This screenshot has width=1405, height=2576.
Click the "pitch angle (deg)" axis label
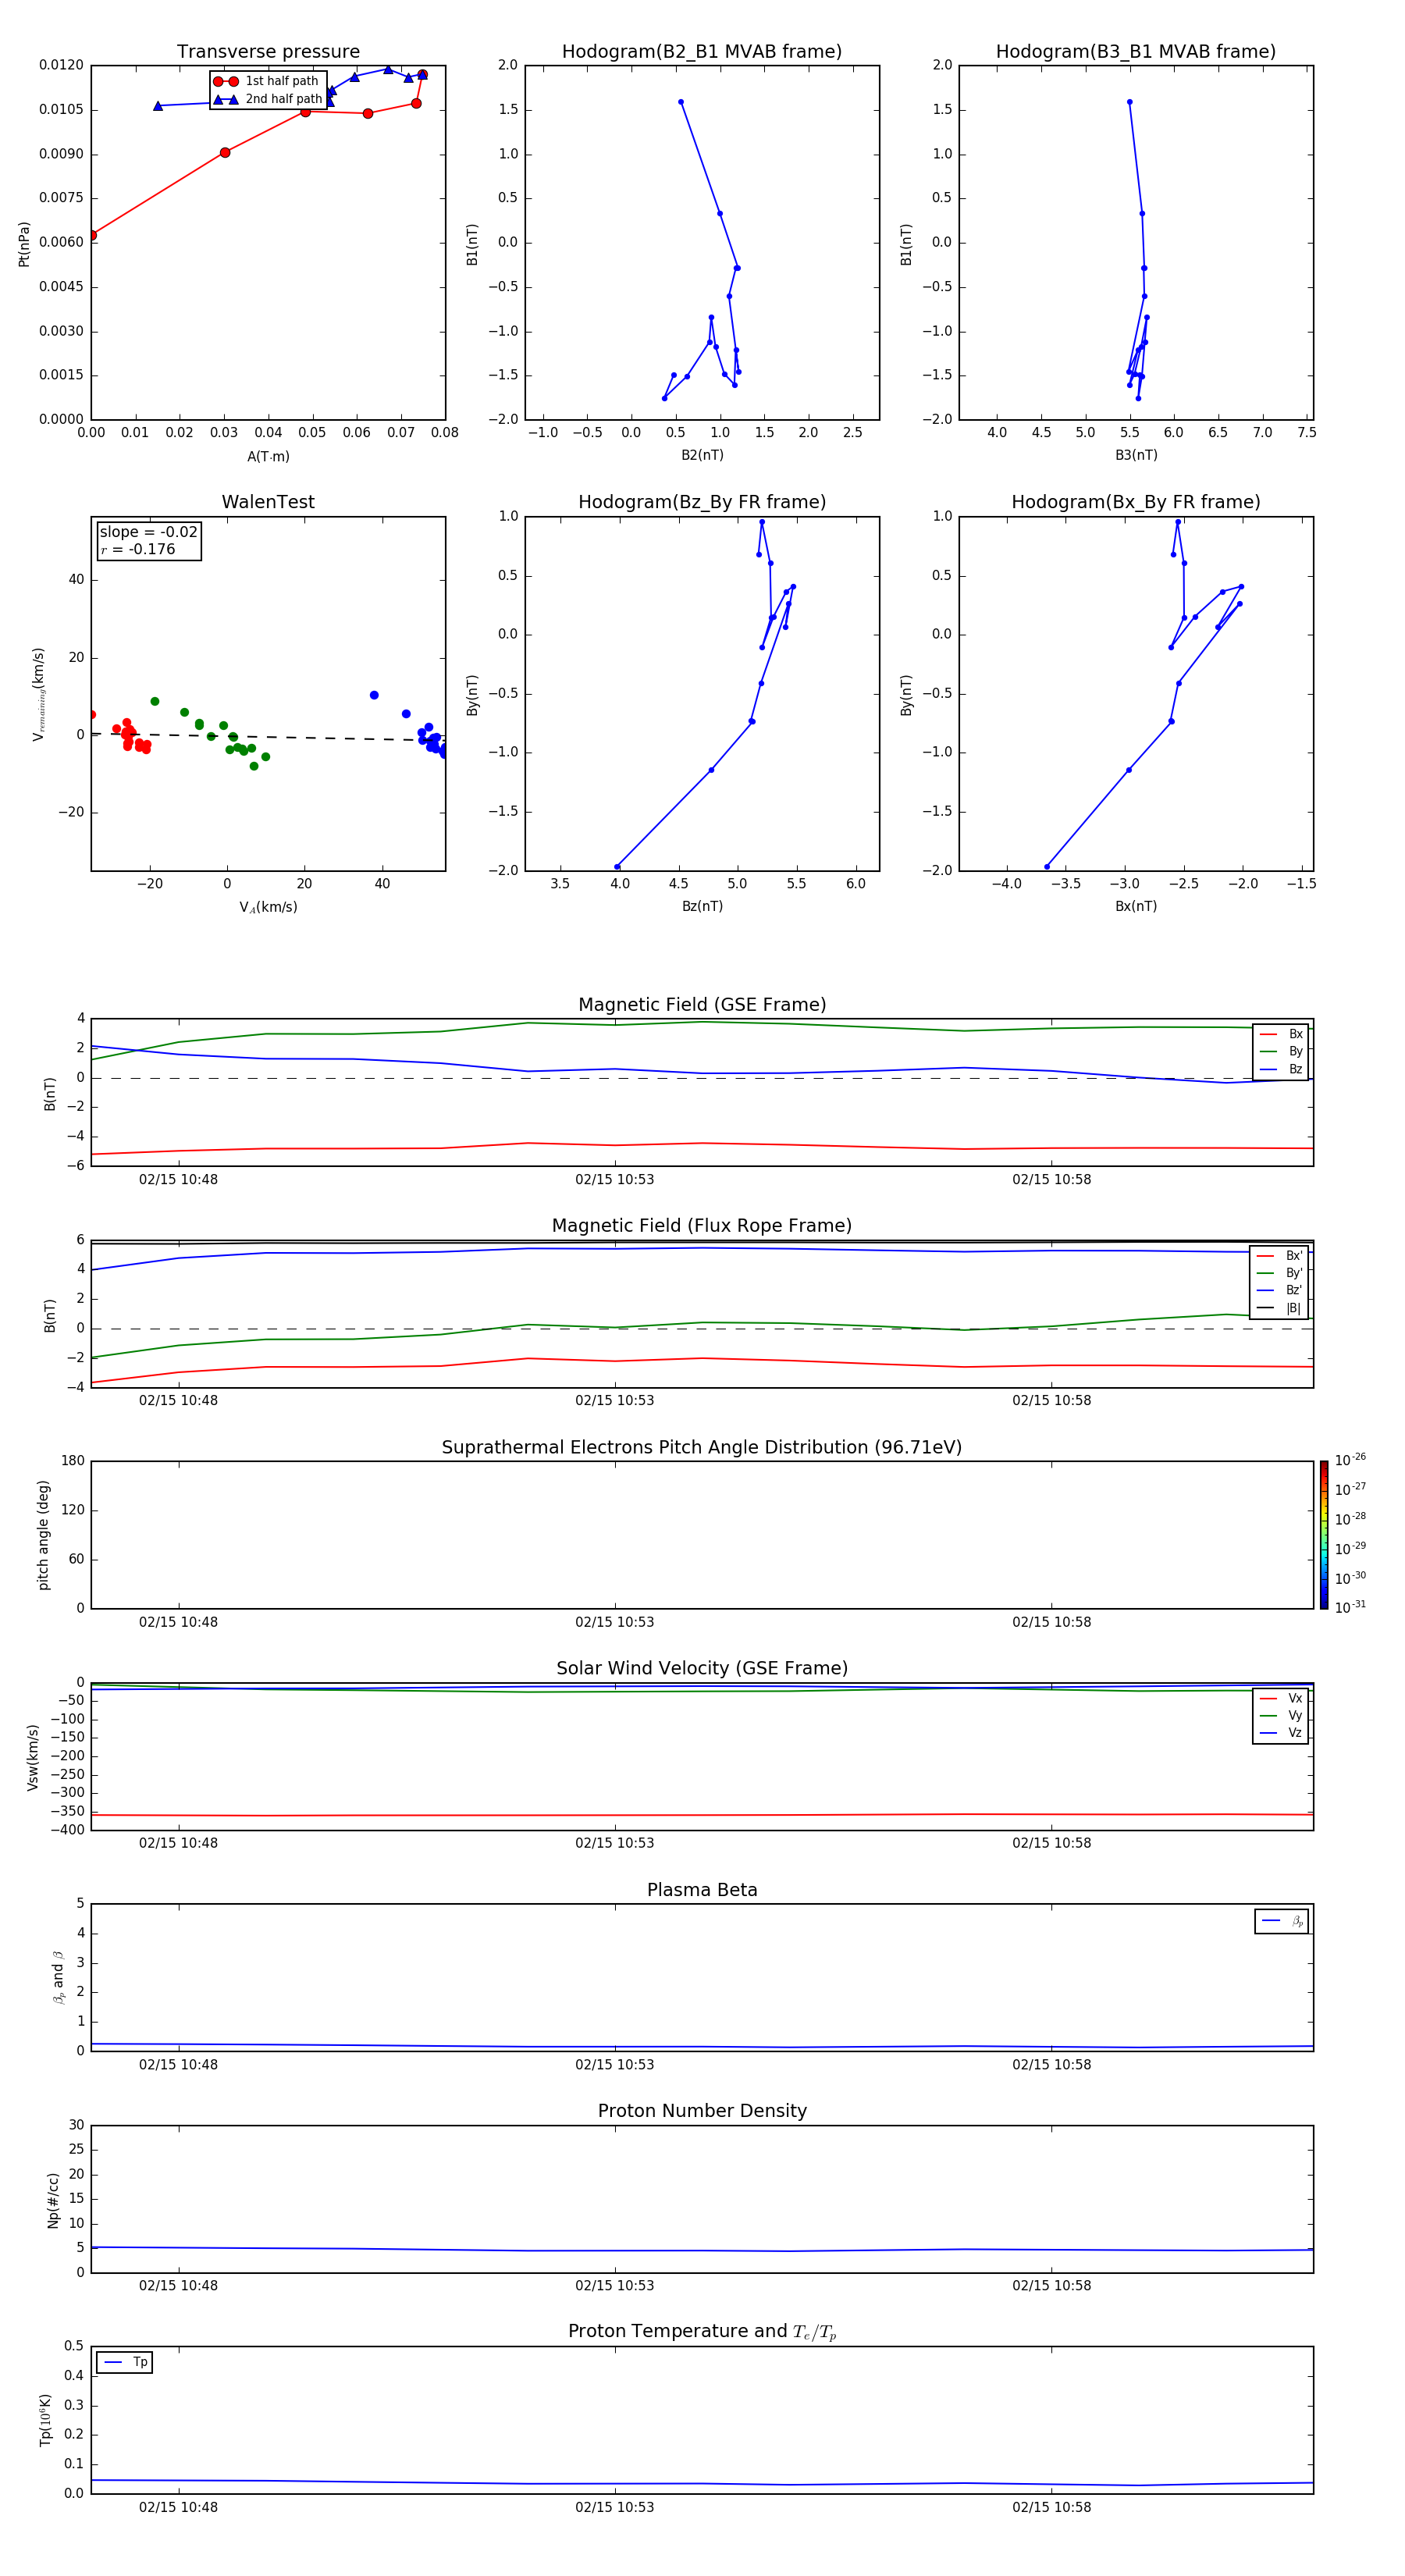click(43, 1535)
